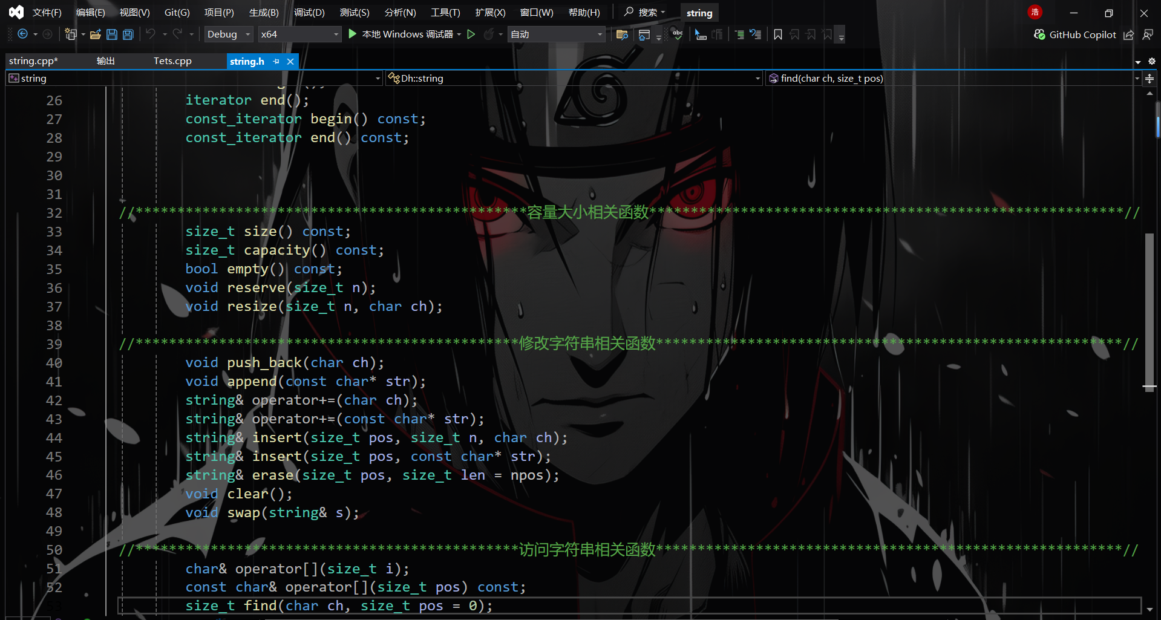Open the 自动 dropdown in the toolbar
The height and width of the screenshot is (620, 1161).
point(556,34)
